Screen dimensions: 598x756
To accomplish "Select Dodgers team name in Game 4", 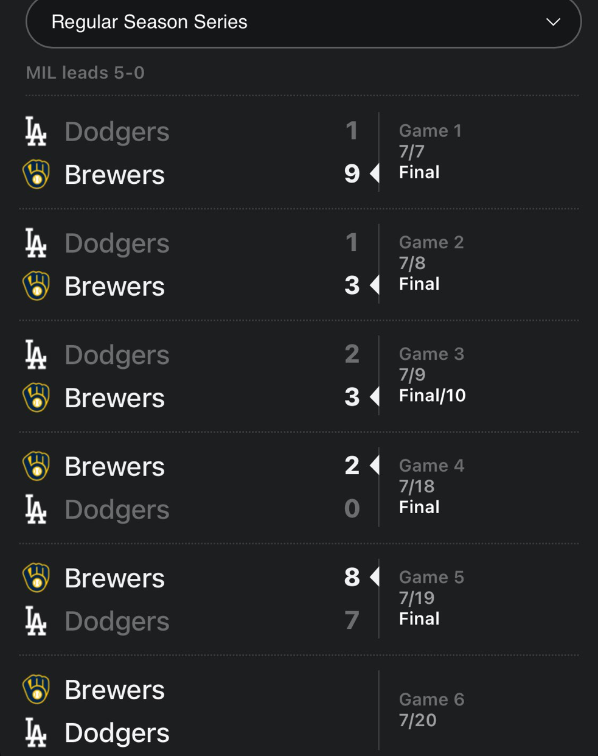I will 117,509.
